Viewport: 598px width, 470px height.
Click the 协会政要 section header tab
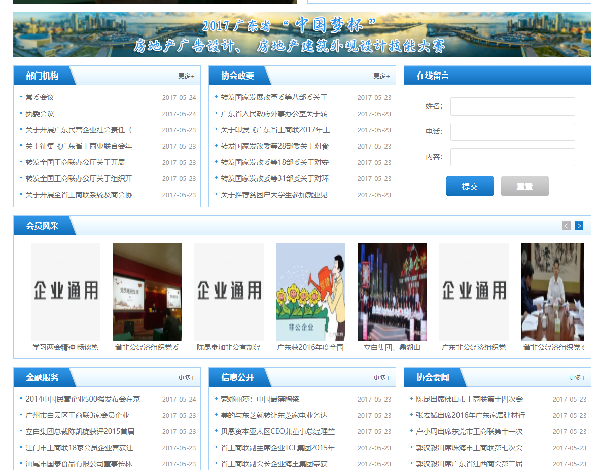point(237,76)
